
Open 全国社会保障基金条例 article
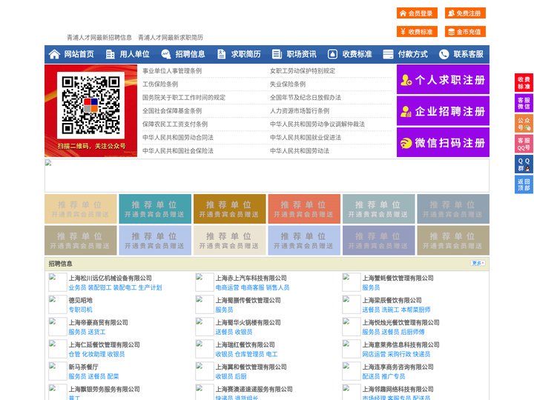coord(172,111)
